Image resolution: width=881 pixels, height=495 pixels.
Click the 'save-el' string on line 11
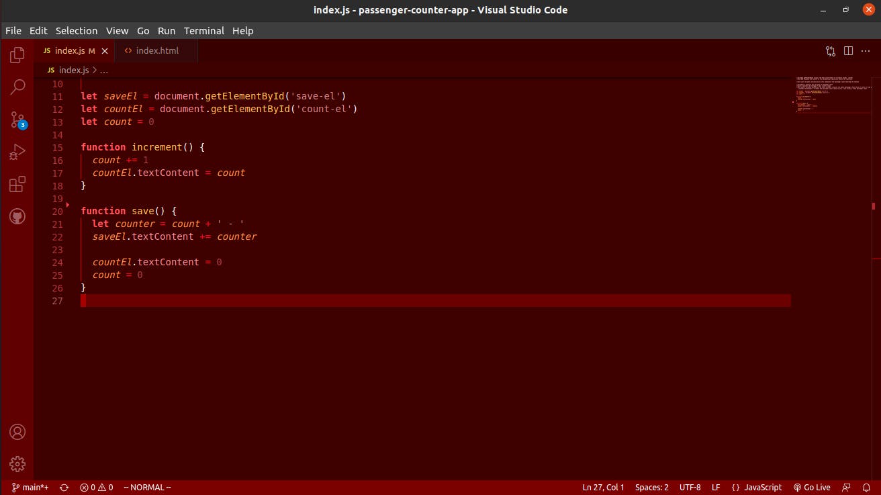(x=315, y=96)
